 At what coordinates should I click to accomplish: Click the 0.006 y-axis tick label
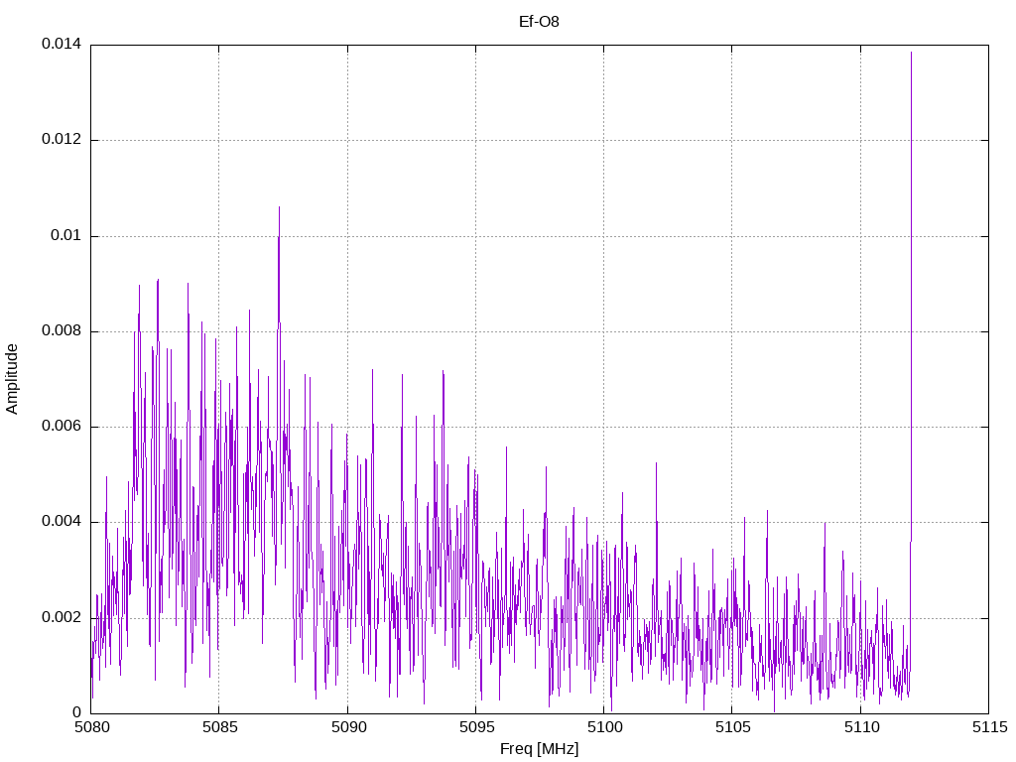(x=62, y=427)
